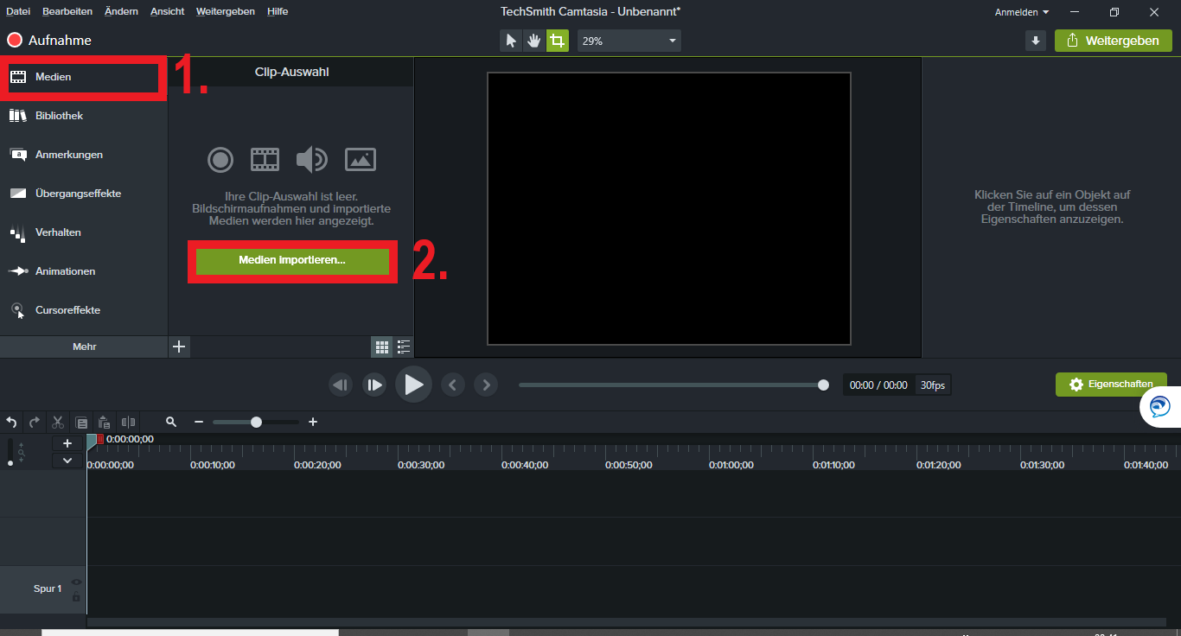
Task: Click the green playhead in-point marker
Action: pos(91,441)
